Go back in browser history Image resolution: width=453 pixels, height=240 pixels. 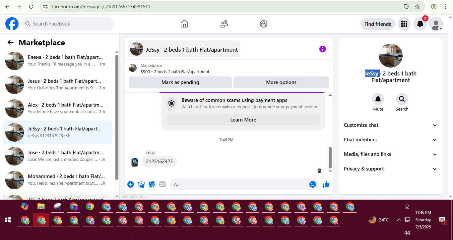tap(7, 7)
